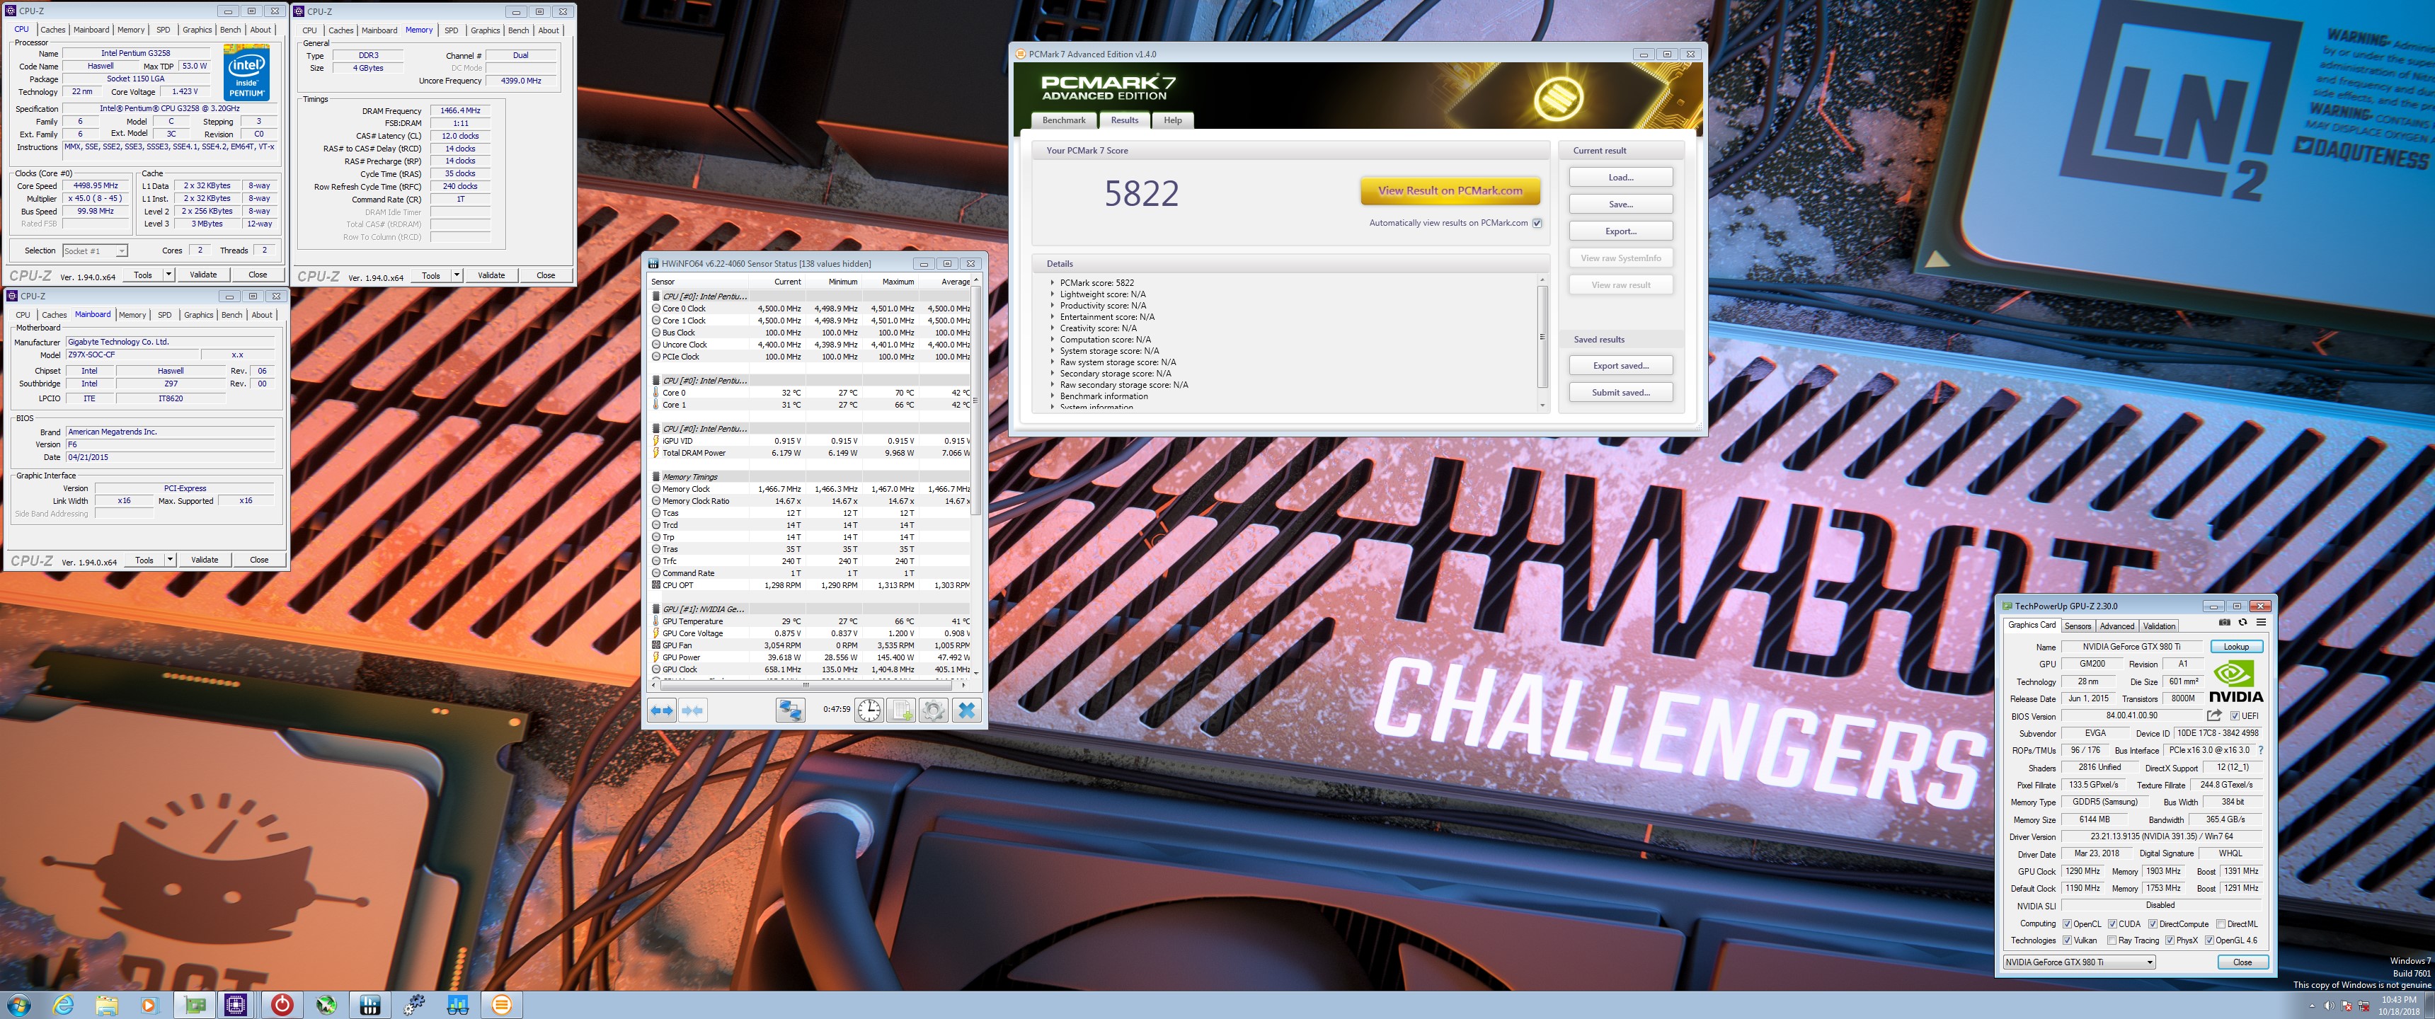Viewport: 2435px width, 1019px height.
Task: Open Windows Explorer folder on taskbar
Action: pyautogui.click(x=106, y=1005)
